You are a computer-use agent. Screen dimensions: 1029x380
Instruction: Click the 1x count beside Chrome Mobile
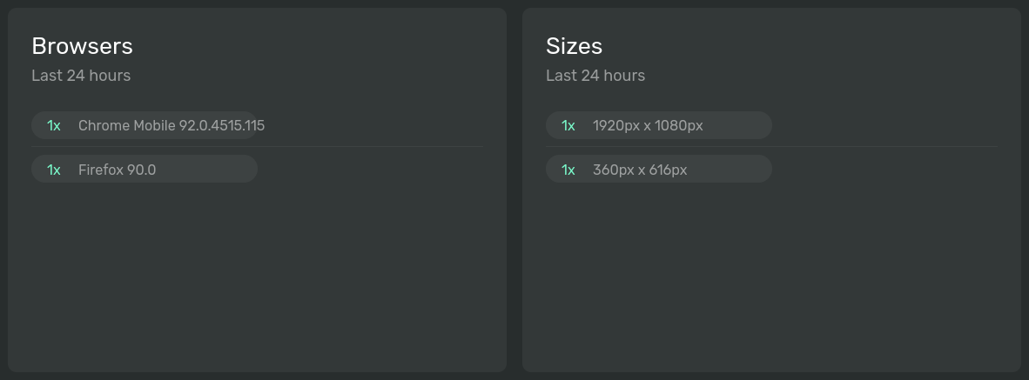coord(54,125)
